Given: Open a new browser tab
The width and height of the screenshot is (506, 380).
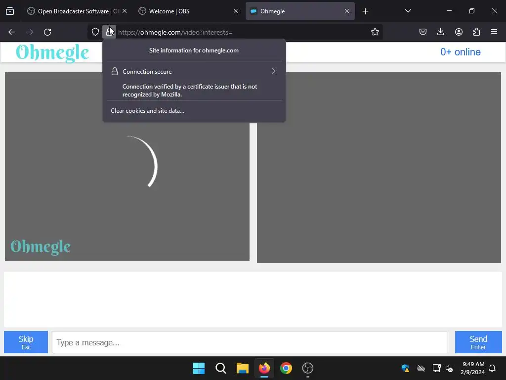Looking at the screenshot, I should (365, 11).
